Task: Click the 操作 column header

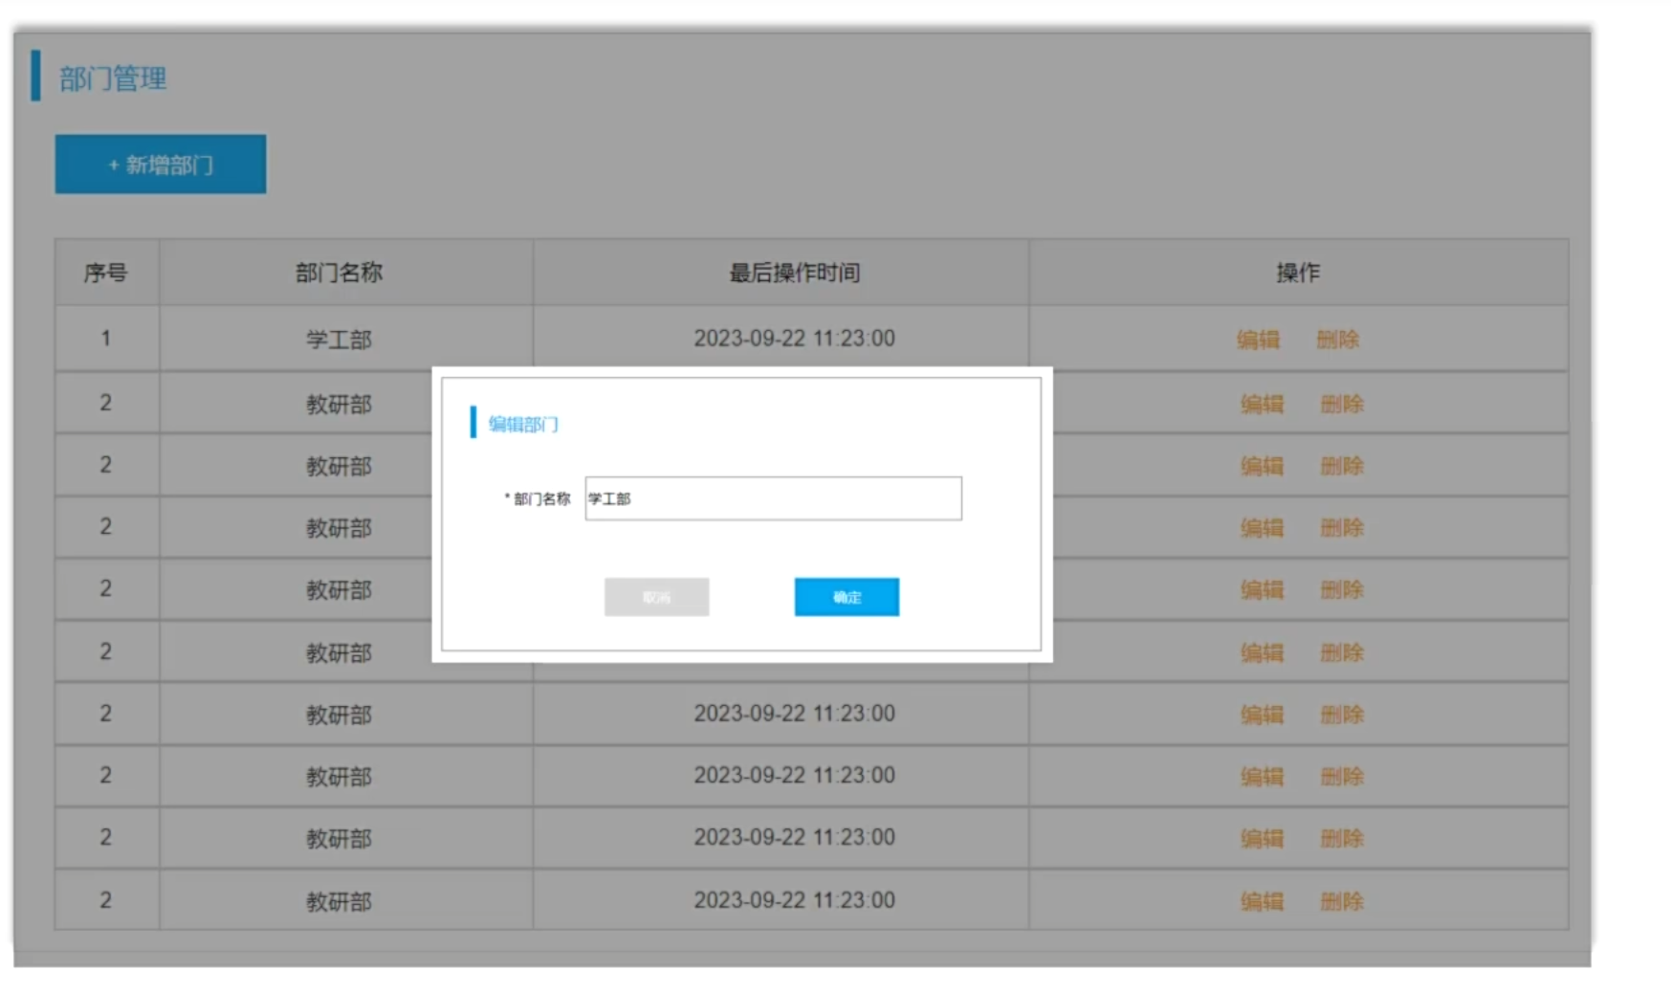Action: (x=1297, y=274)
